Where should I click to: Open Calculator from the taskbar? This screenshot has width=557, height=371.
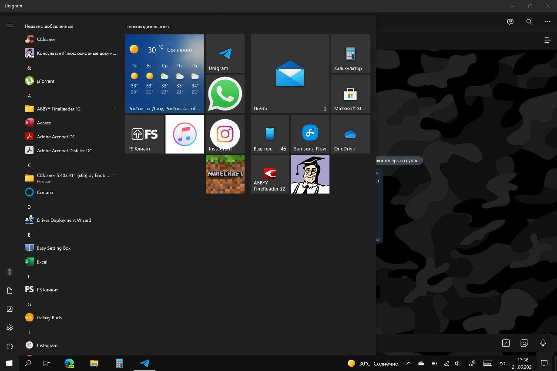120,363
